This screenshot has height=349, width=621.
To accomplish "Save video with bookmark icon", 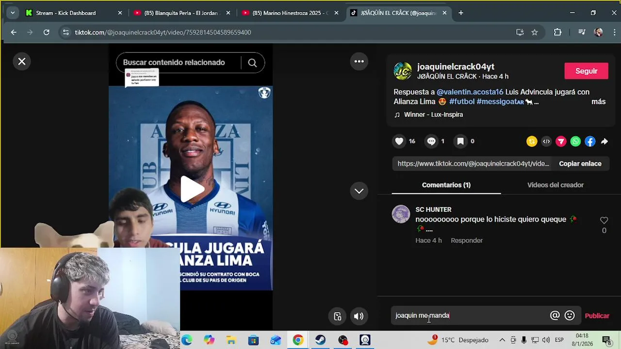I will 460,141.
